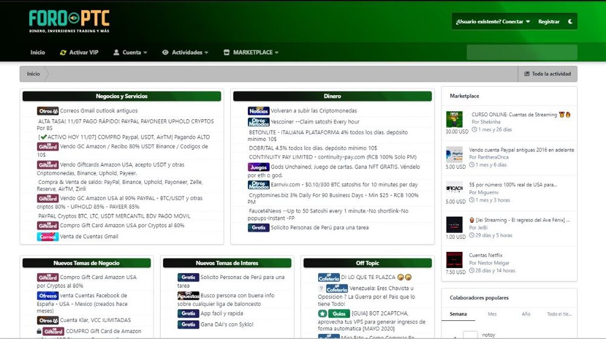The height and width of the screenshot is (339, 606).
Task: Open the Activar VIP menu item
Action: pos(79,53)
